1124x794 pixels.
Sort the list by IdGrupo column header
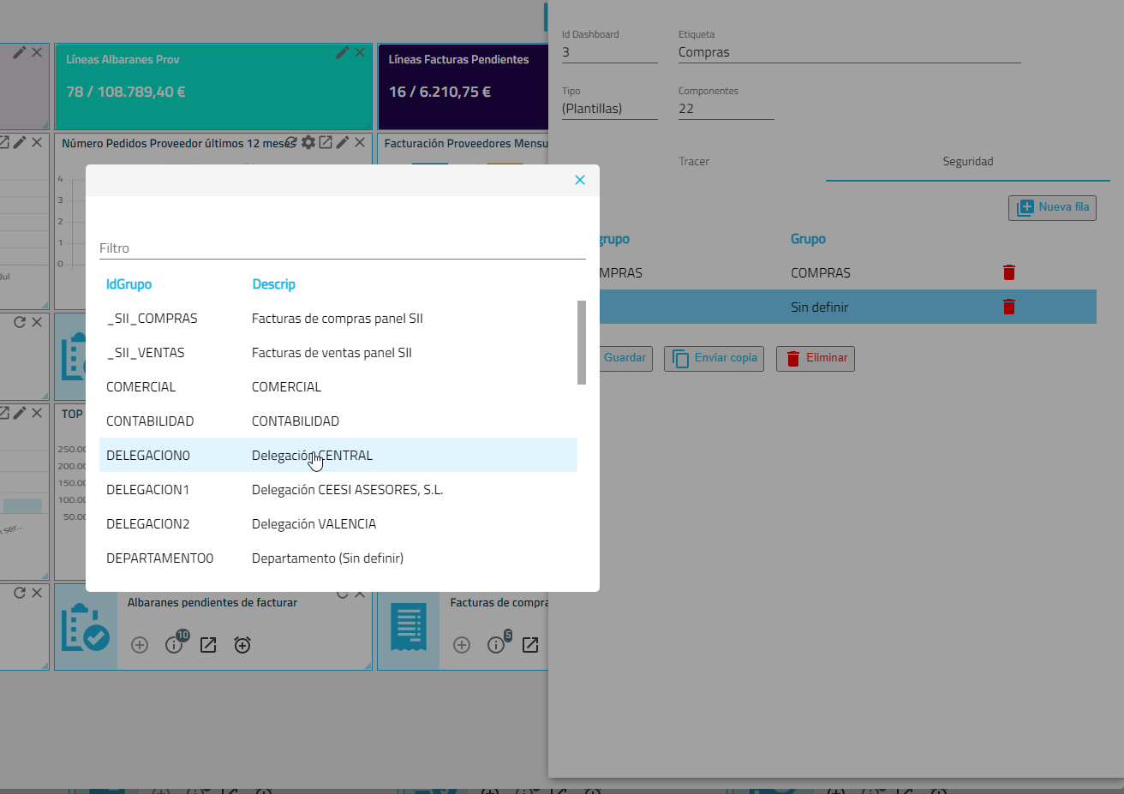pyautogui.click(x=129, y=284)
